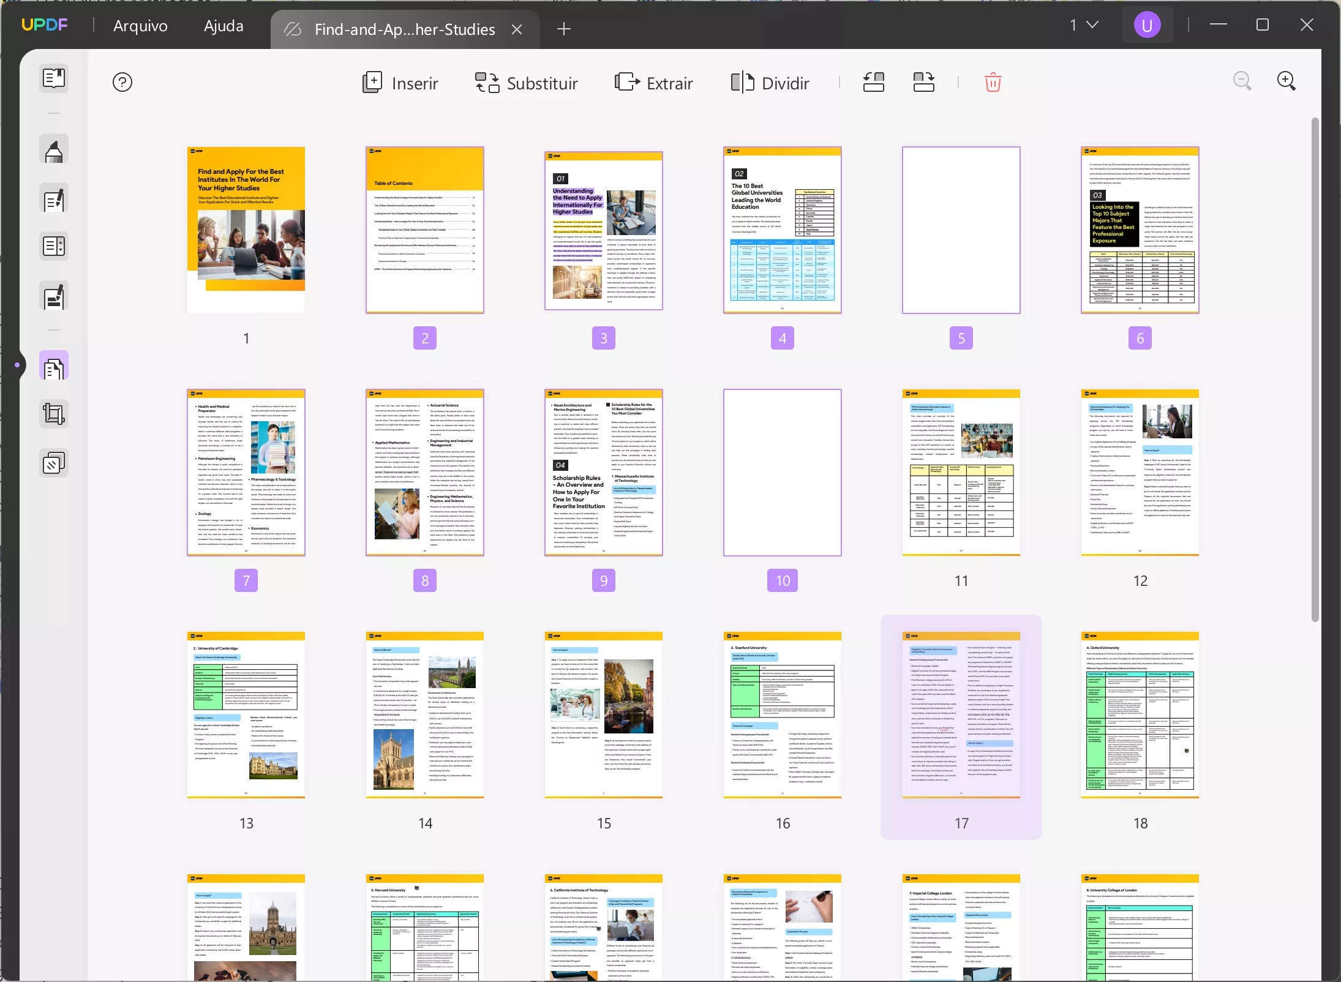Click the Extrair pages button
Screen dimensions: 1341x982
point(654,83)
